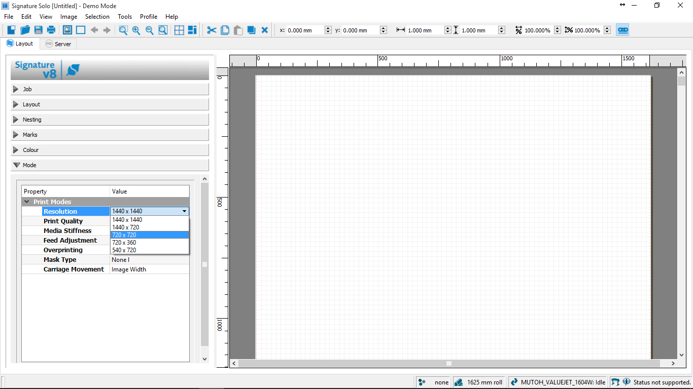693x389 pixels.
Task: Click the Zoom In magnifier icon
Action: tap(136, 30)
